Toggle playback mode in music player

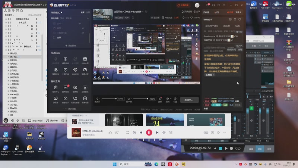pyautogui.click(x=127, y=133)
